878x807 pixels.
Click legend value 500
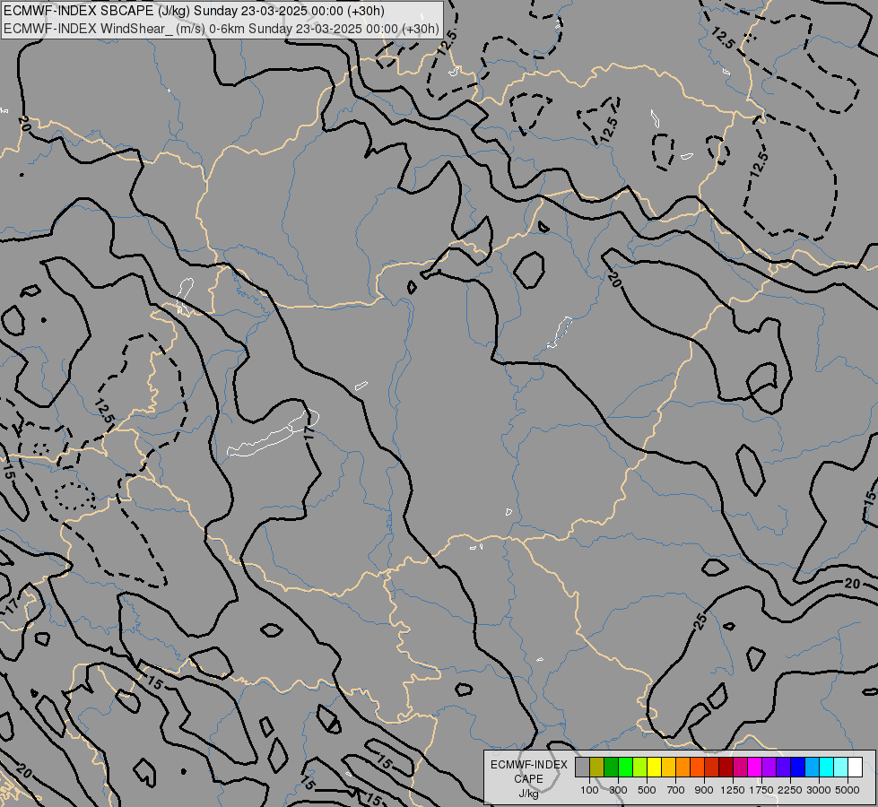point(647,790)
